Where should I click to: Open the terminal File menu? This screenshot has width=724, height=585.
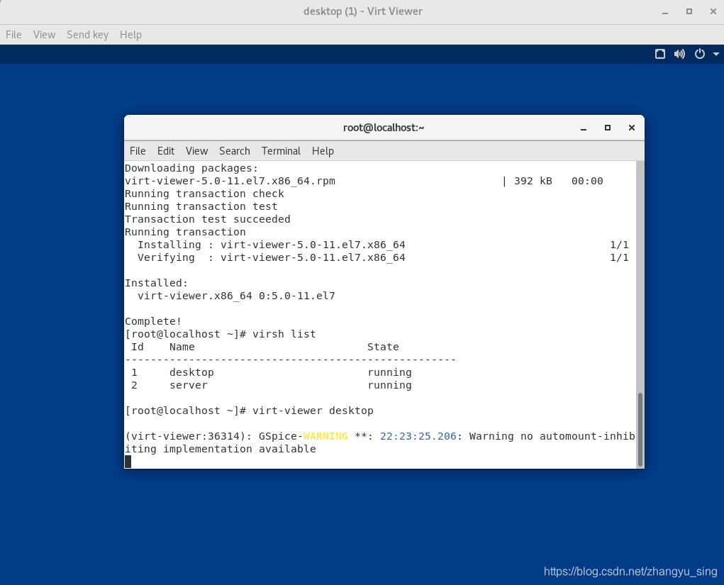[x=138, y=151]
